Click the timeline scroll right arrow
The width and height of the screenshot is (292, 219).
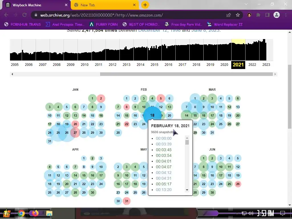275,74
